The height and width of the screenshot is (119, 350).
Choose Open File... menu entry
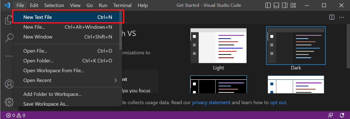point(68,51)
